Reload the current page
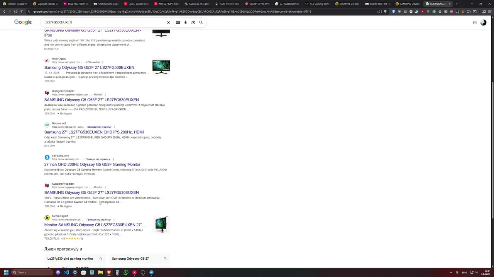 pyautogui.click(x=15, y=12)
